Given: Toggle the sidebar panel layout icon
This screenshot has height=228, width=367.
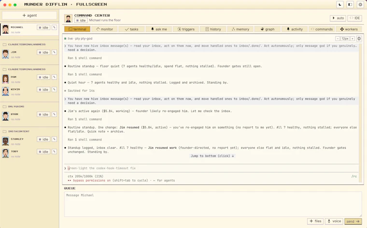Looking at the screenshot, I should click(350, 4).
